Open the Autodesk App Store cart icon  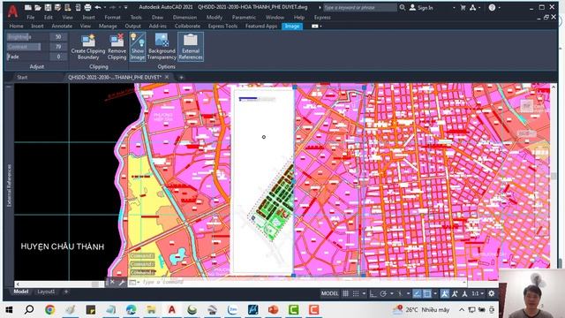pyautogui.click(x=463, y=7)
